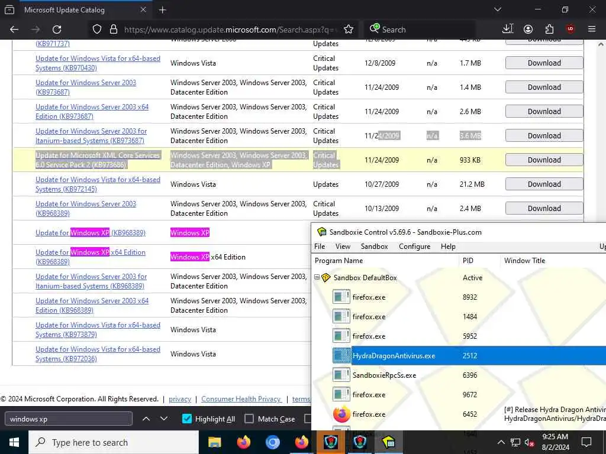The height and width of the screenshot is (454, 606).
Task: Close the Microsoft Update Catalog tab
Action: [143, 9]
